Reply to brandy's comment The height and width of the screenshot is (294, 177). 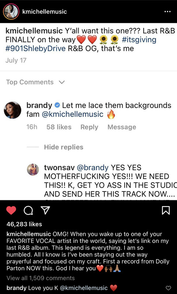pyautogui.click(x=89, y=127)
